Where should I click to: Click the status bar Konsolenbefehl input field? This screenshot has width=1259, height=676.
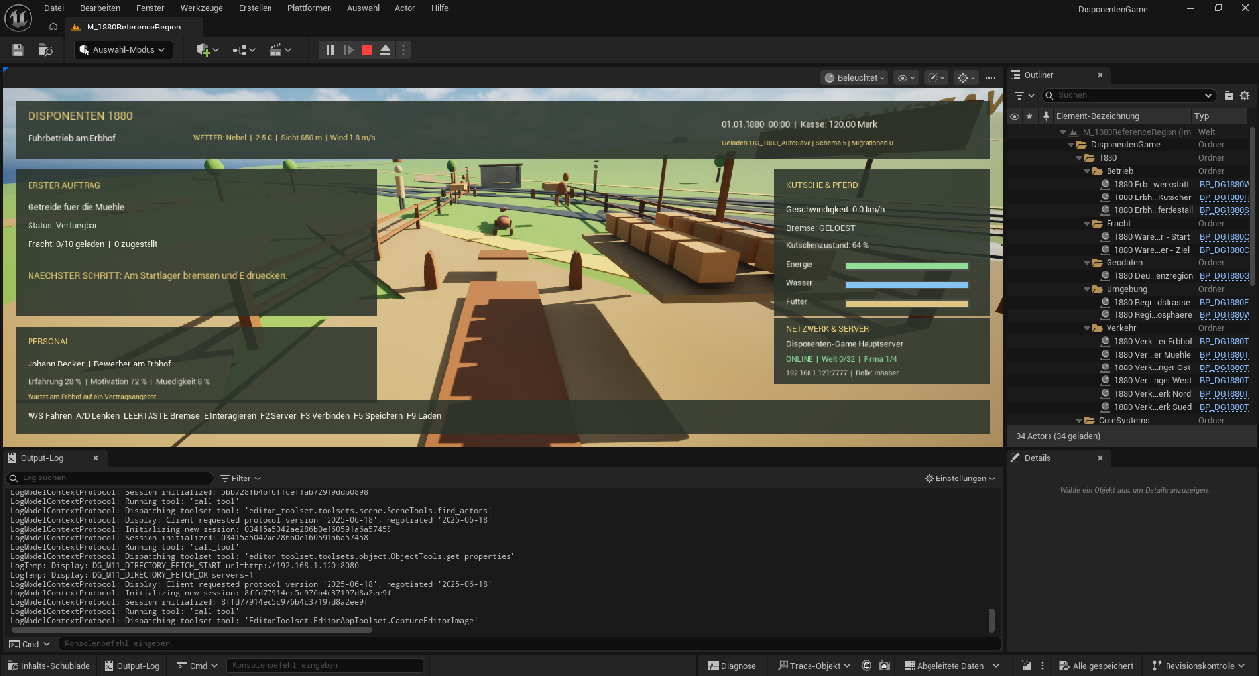326,665
